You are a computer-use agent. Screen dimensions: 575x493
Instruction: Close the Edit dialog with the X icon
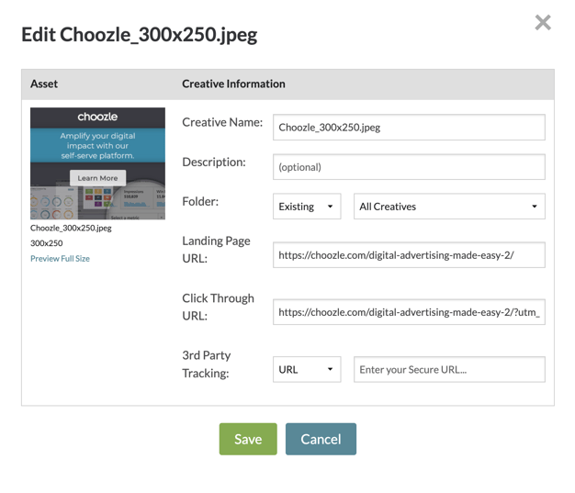pyautogui.click(x=543, y=23)
